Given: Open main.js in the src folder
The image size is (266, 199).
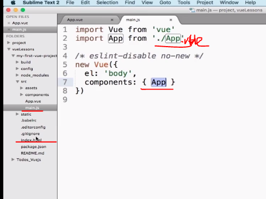Looking at the screenshot, I should click(x=32, y=108).
